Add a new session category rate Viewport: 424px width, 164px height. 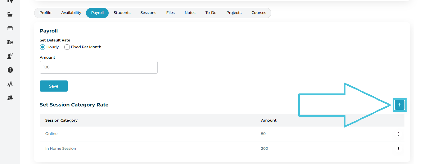pyautogui.click(x=399, y=105)
